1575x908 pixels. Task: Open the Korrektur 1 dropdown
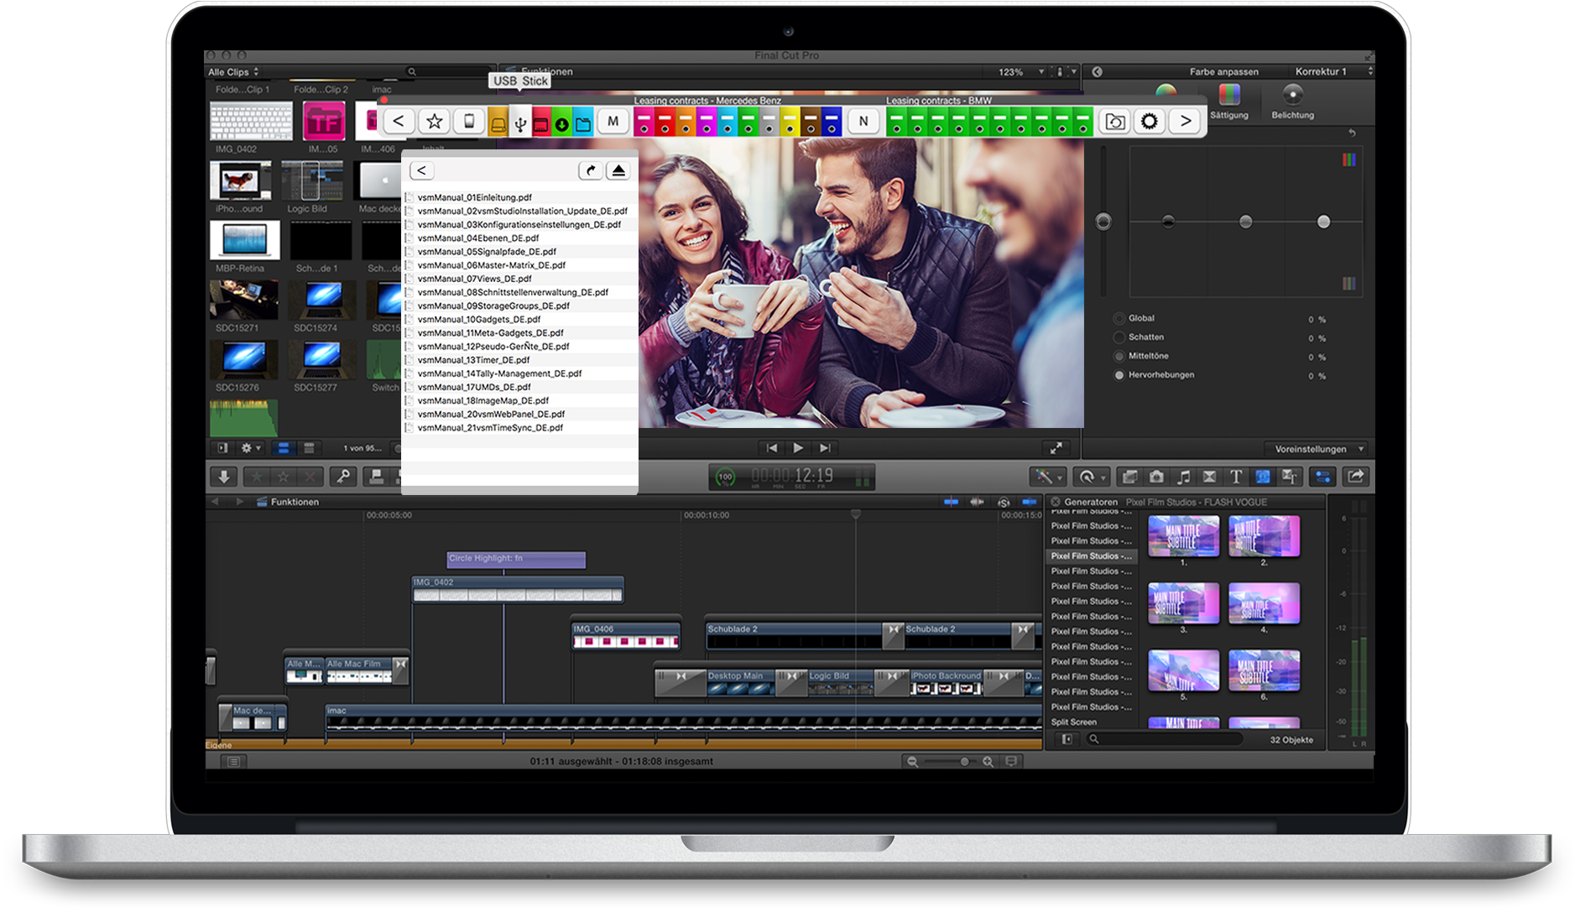tap(1332, 72)
